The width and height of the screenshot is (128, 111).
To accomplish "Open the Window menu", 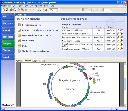I will coord(46,6).
